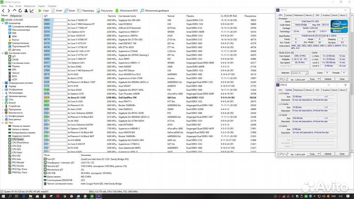
Task: Open the Socket #1 selection dropdown in CPU-Z
Action: coord(299,73)
